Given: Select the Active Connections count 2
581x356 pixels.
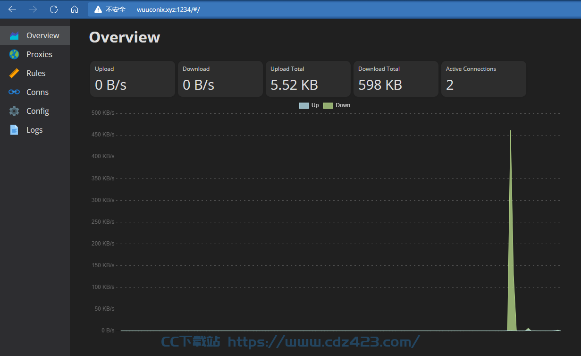Looking at the screenshot, I should click(x=450, y=85).
